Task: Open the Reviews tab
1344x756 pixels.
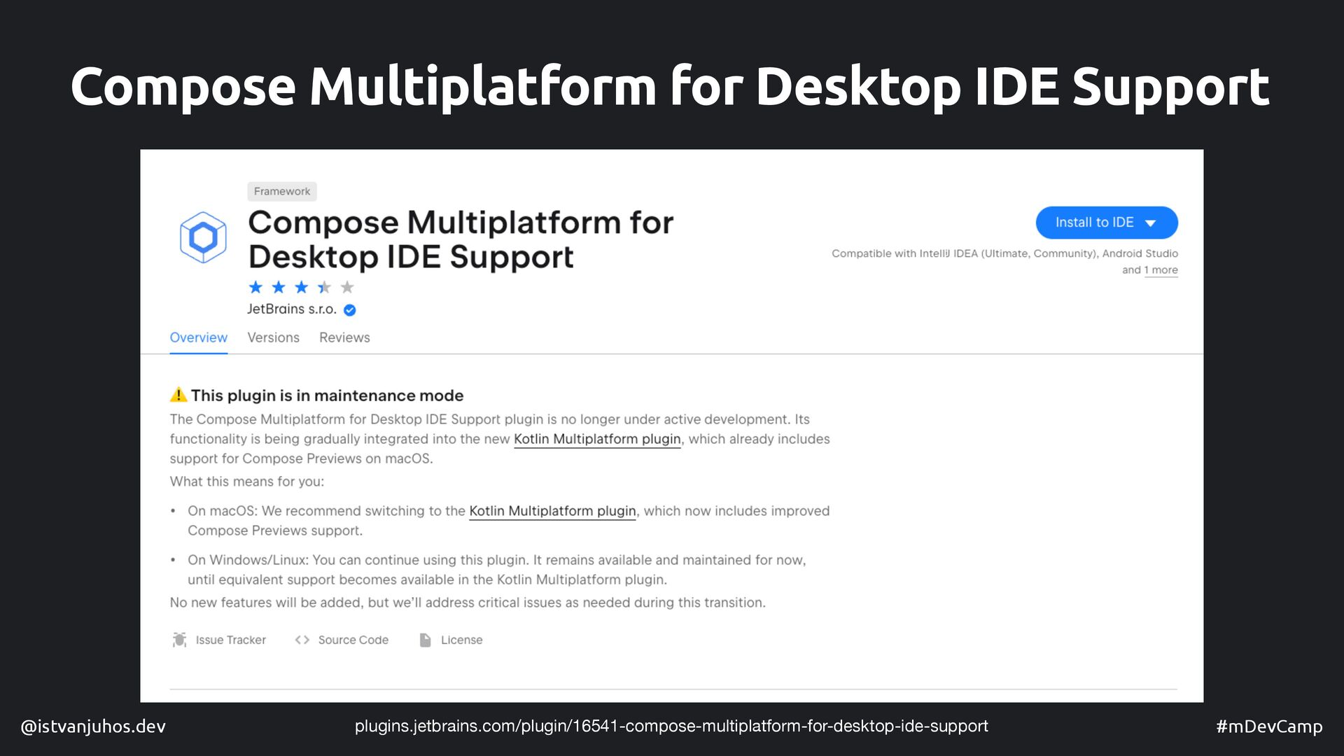Action: point(344,337)
